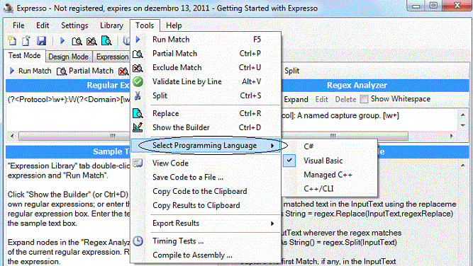Click the Partial Match icon in Tools menu
This screenshot has height=266, width=473.
(x=138, y=54)
